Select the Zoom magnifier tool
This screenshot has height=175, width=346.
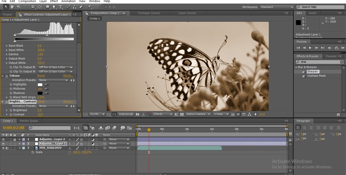pyautogui.click(x=18, y=7)
